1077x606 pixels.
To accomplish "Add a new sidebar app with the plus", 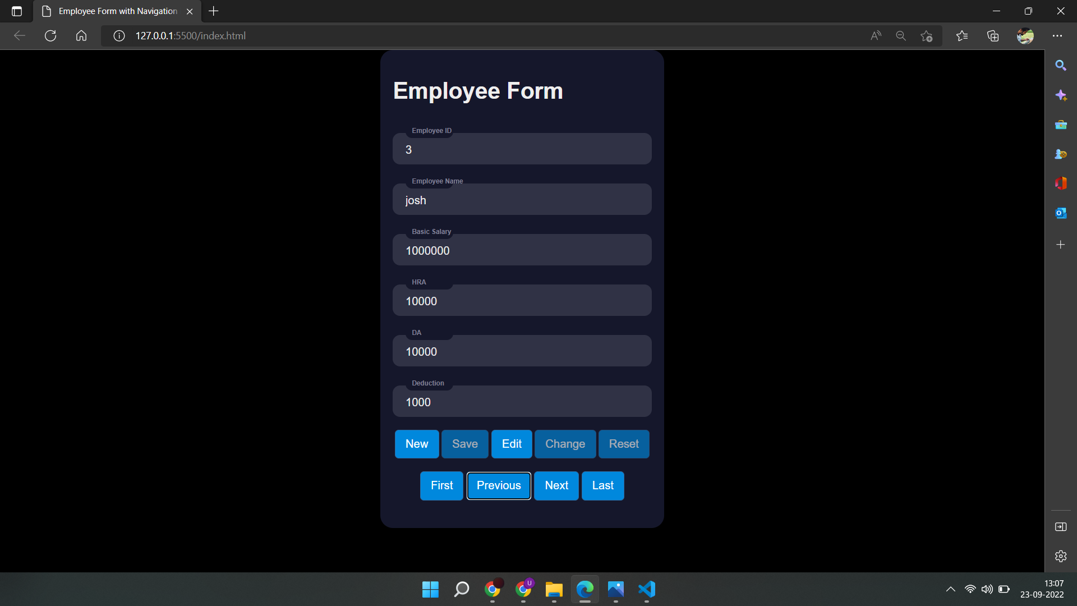I will coord(1061,244).
